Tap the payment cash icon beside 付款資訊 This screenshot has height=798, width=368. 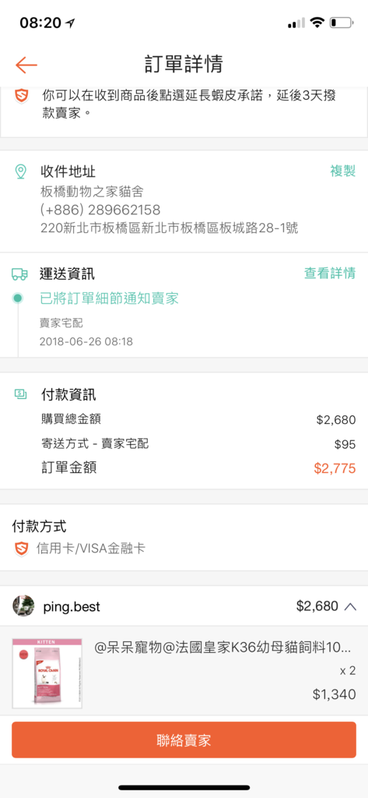tap(21, 394)
